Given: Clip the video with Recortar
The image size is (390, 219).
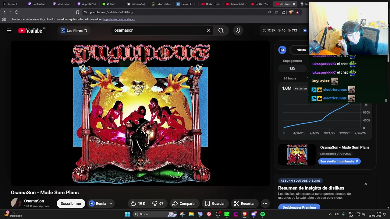Looking at the screenshot, I should [x=244, y=203].
